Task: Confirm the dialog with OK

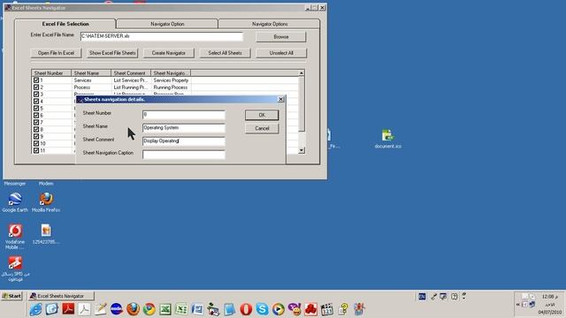Action: [262, 115]
